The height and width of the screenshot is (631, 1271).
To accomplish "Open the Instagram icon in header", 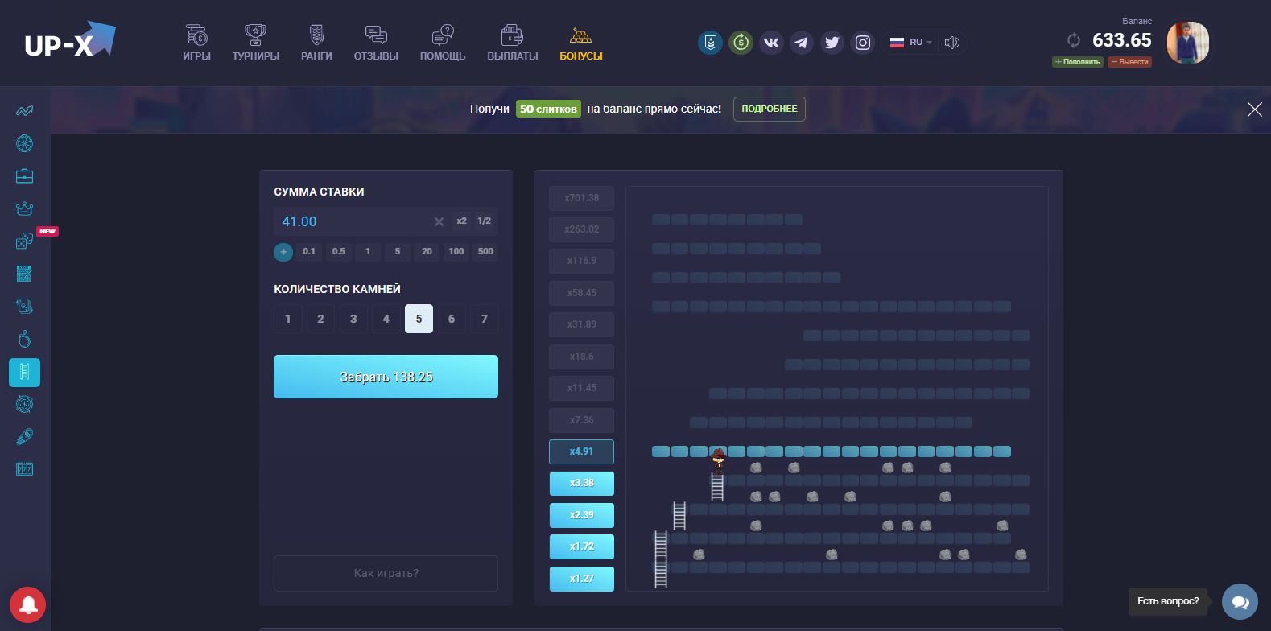I will click(x=862, y=43).
